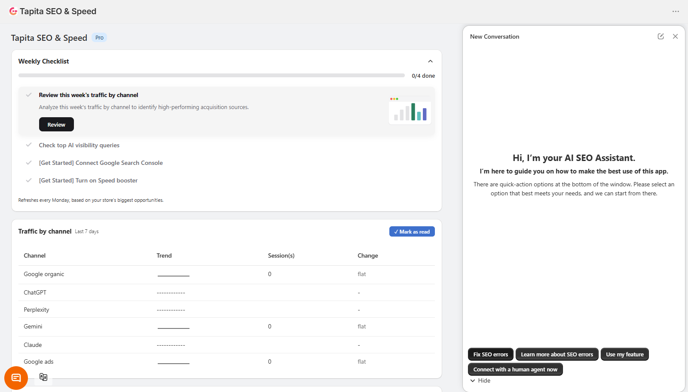This screenshot has width=688, height=392.
Task: Check off Review this week's traffic task
Action: (x=29, y=95)
